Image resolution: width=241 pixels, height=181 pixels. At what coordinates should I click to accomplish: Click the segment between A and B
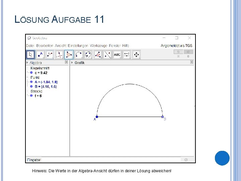[x=130, y=117]
